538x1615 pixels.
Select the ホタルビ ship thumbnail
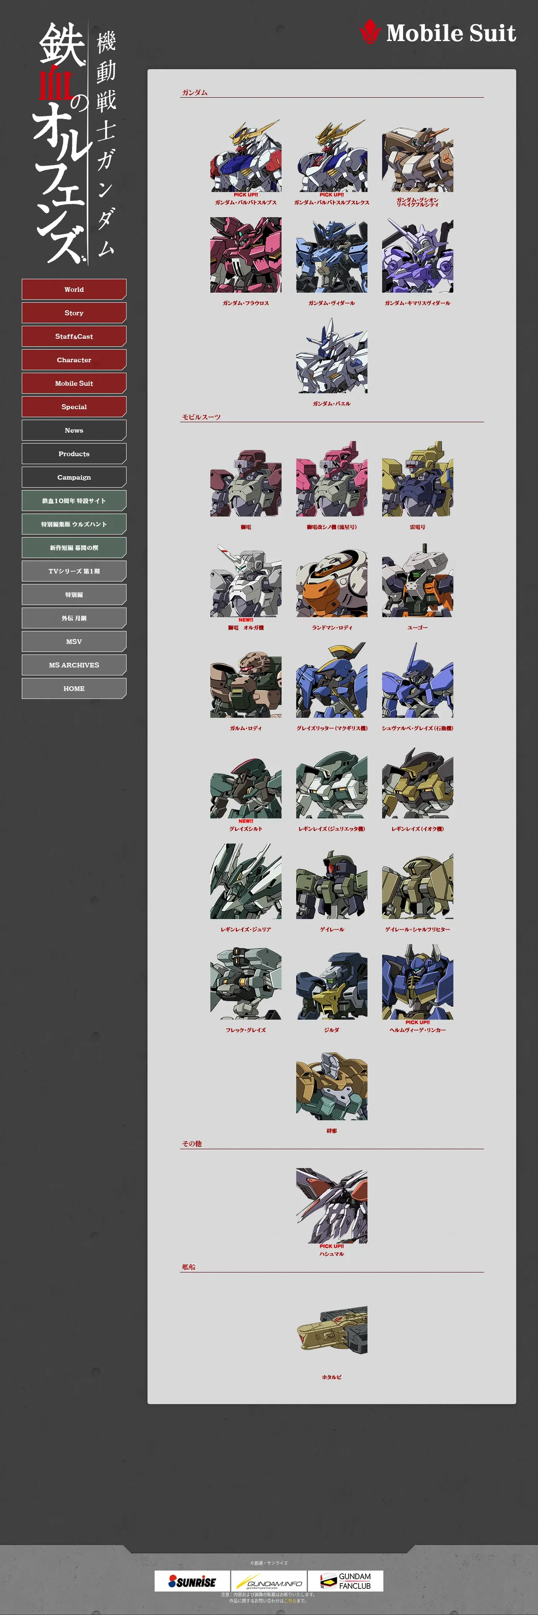point(331,1329)
